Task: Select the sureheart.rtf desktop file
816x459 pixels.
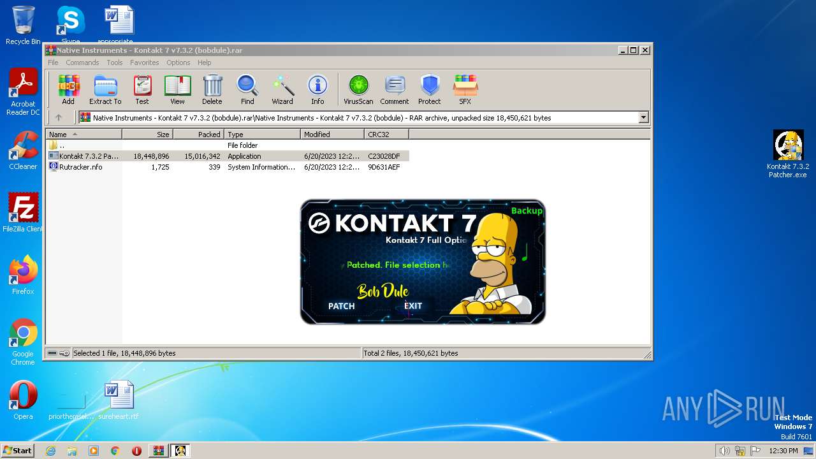Action: (x=119, y=400)
